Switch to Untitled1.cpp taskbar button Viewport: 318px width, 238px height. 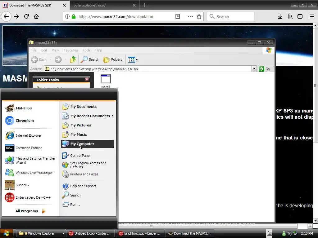pos(91,233)
